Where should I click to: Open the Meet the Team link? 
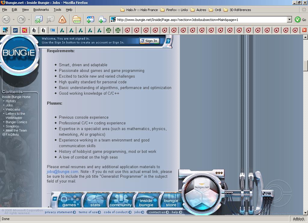pos(16,130)
